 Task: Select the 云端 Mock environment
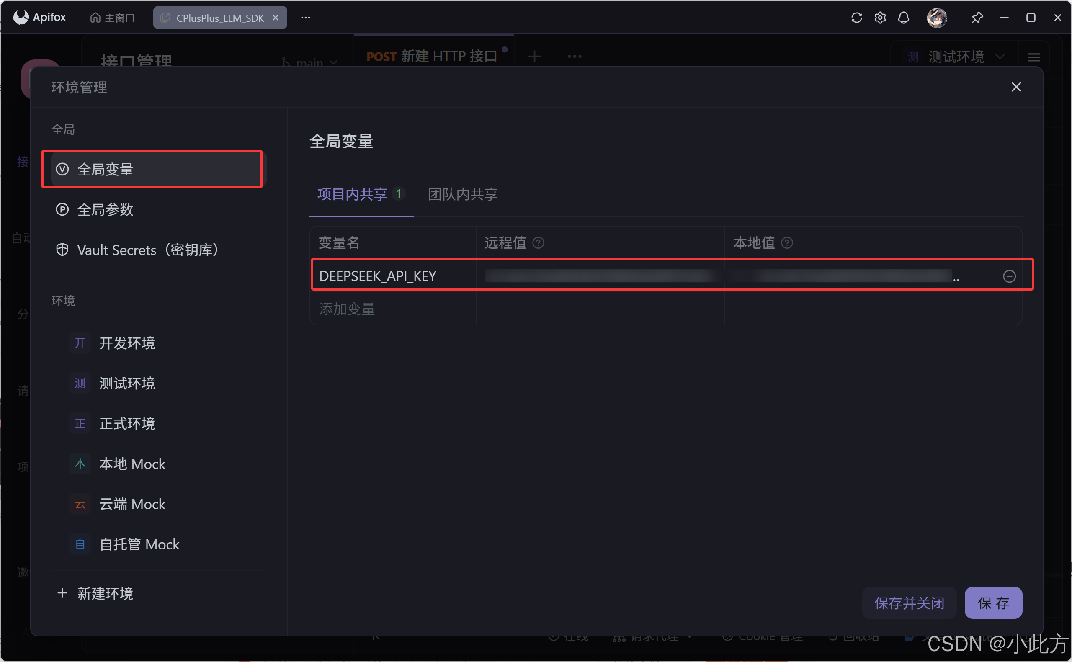click(x=159, y=504)
